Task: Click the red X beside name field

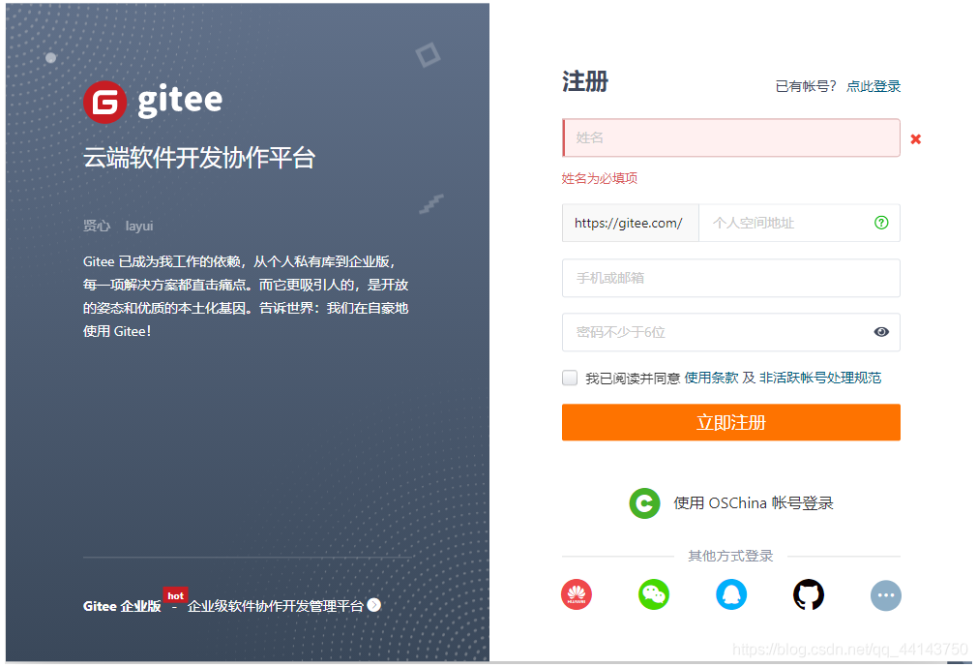Action: (915, 139)
